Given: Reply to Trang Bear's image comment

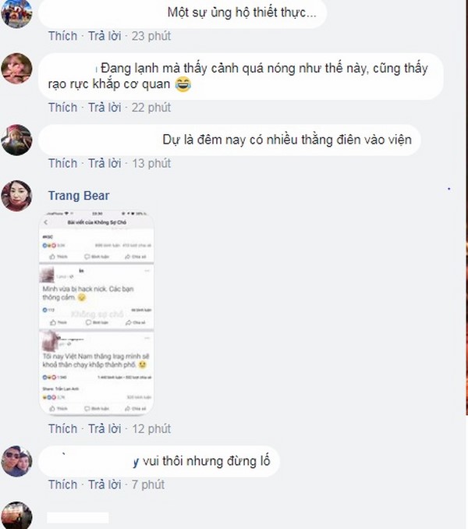Looking at the screenshot, I should 105,429.
